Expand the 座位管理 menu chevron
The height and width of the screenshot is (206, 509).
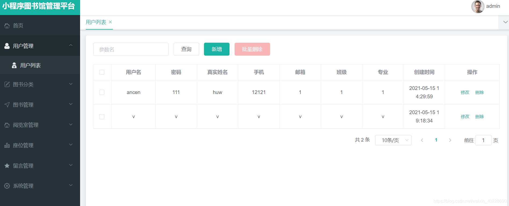[x=71, y=145]
